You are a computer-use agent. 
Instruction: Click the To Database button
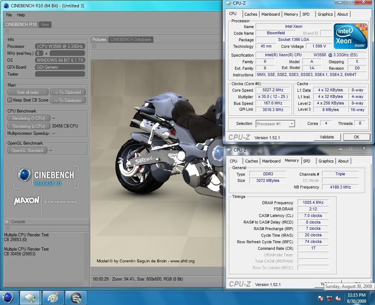coord(68,100)
